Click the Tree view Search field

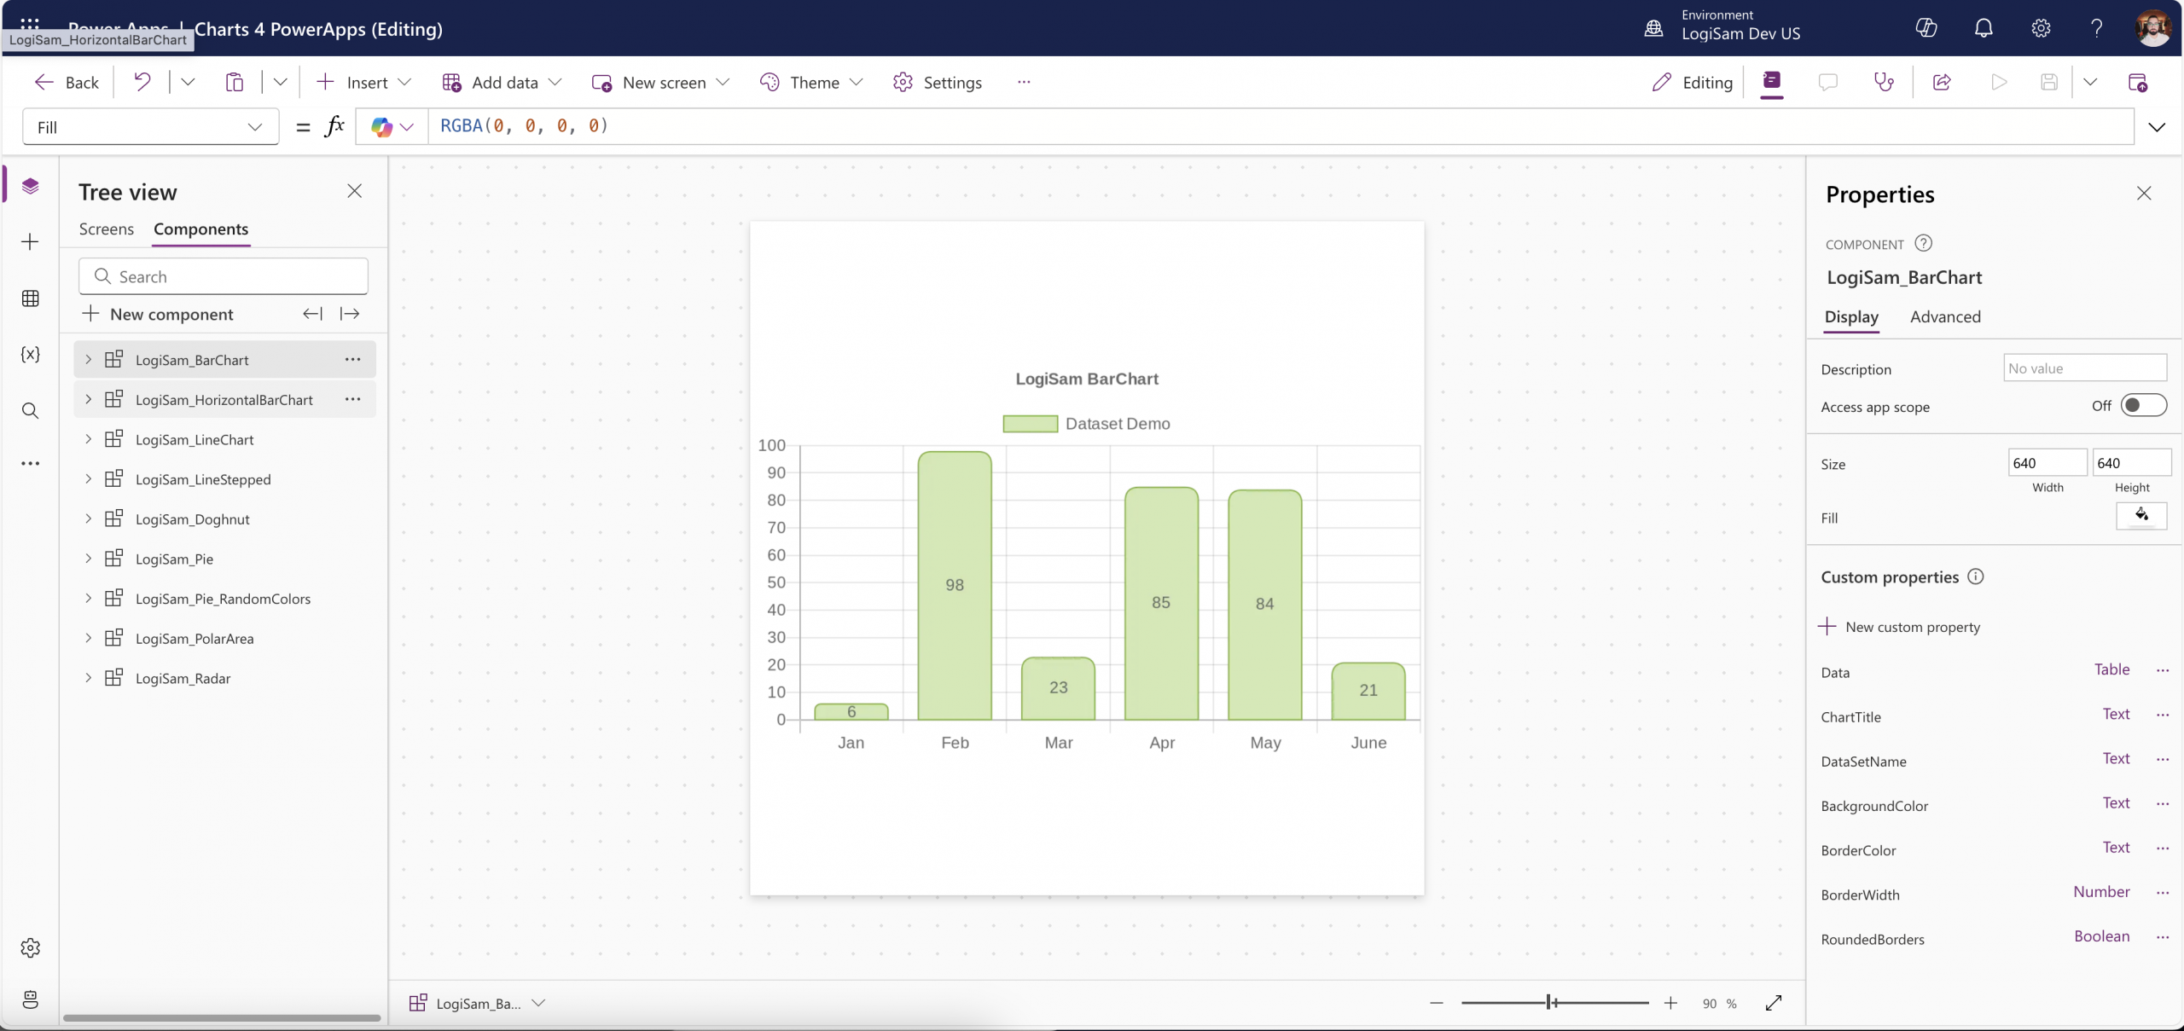pyautogui.click(x=224, y=276)
